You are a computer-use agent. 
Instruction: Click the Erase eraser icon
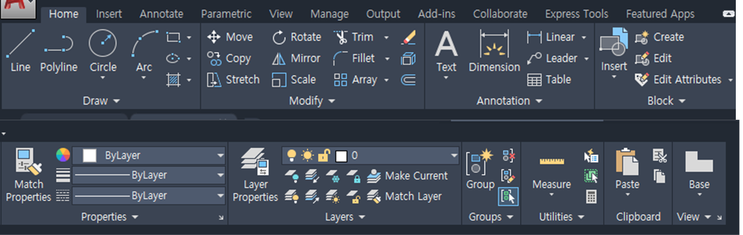point(409,37)
